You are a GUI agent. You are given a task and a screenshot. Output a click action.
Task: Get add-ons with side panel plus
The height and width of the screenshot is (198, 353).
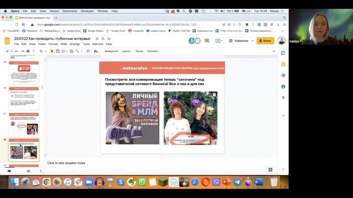click(283, 116)
